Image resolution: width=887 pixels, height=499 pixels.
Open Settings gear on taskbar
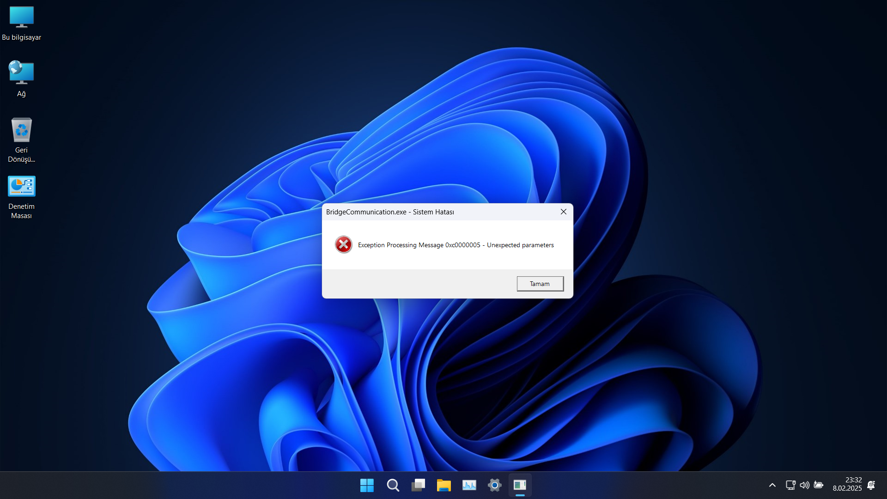click(x=494, y=485)
